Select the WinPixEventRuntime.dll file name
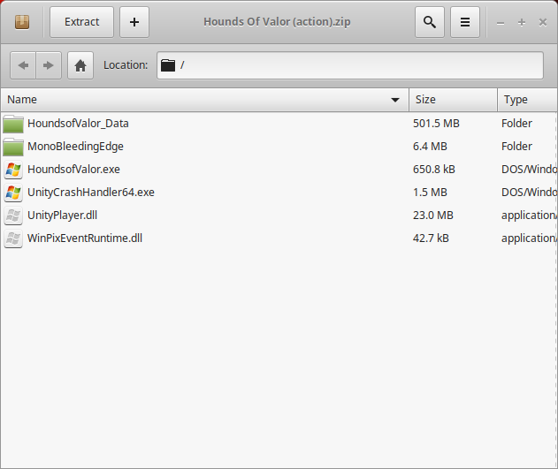This screenshot has width=558, height=469. tap(85, 238)
